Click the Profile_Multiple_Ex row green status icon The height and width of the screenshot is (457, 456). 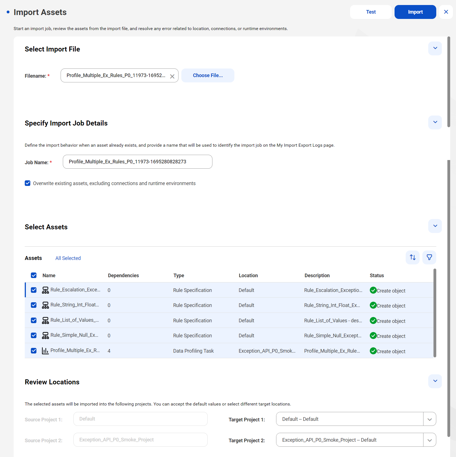[x=373, y=351]
